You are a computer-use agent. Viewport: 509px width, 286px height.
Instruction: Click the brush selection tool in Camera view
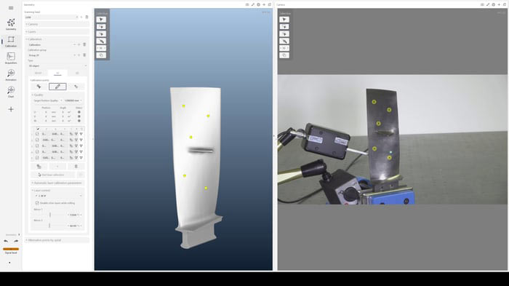click(x=284, y=41)
